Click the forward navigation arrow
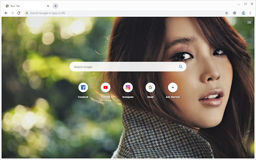This screenshot has width=256, height=160. (x=12, y=13)
